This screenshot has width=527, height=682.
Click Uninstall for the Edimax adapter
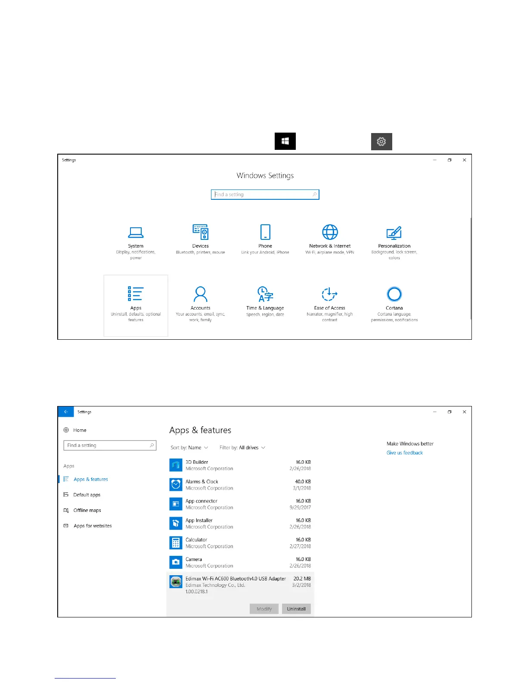click(x=296, y=609)
